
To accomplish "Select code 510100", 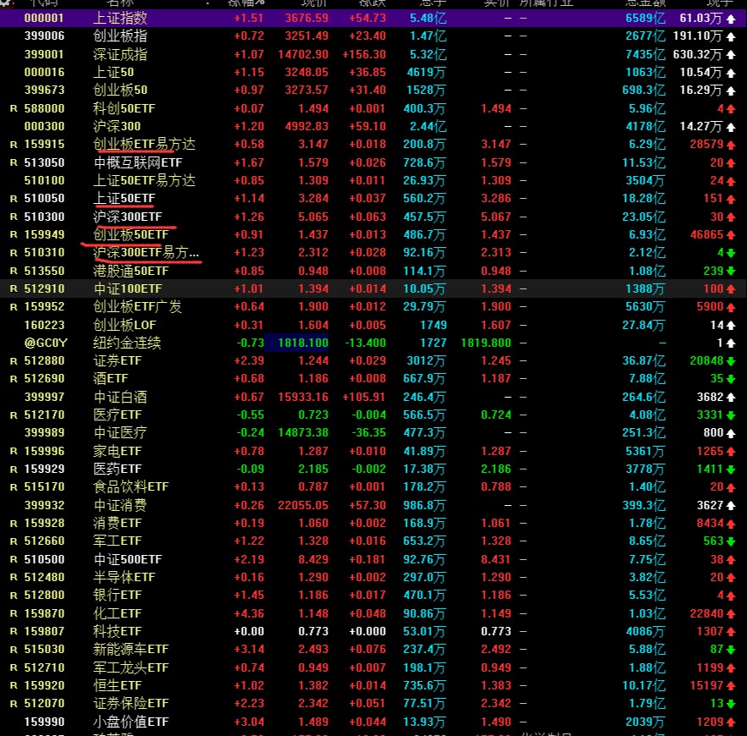I will click(x=44, y=180).
